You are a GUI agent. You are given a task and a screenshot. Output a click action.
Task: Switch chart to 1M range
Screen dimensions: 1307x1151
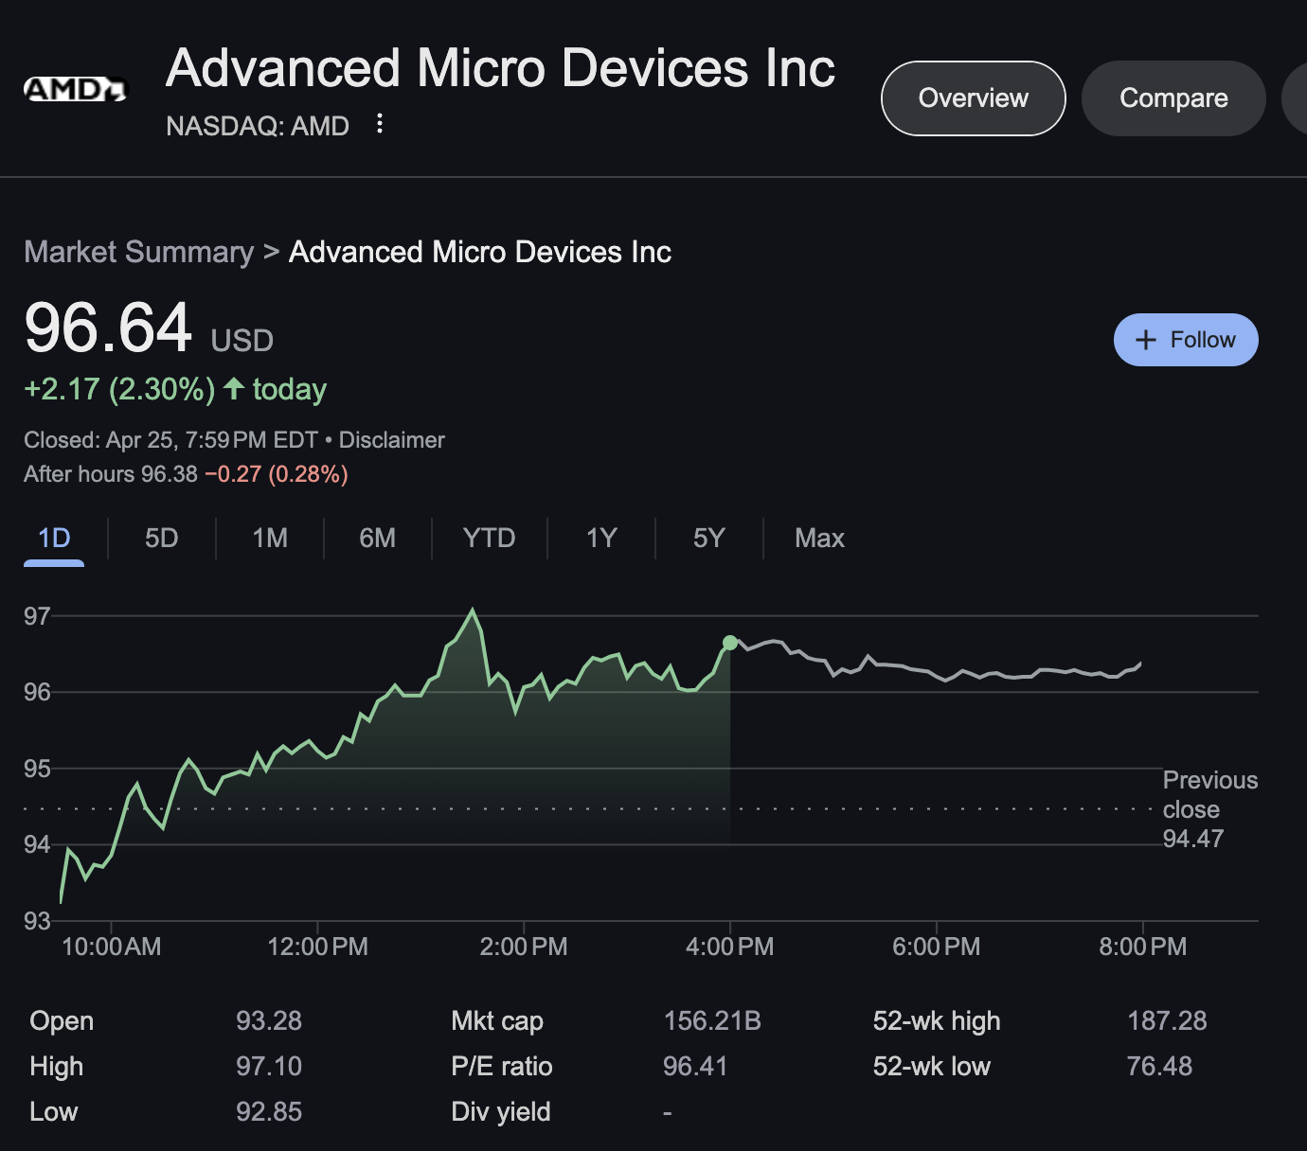tap(270, 539)
